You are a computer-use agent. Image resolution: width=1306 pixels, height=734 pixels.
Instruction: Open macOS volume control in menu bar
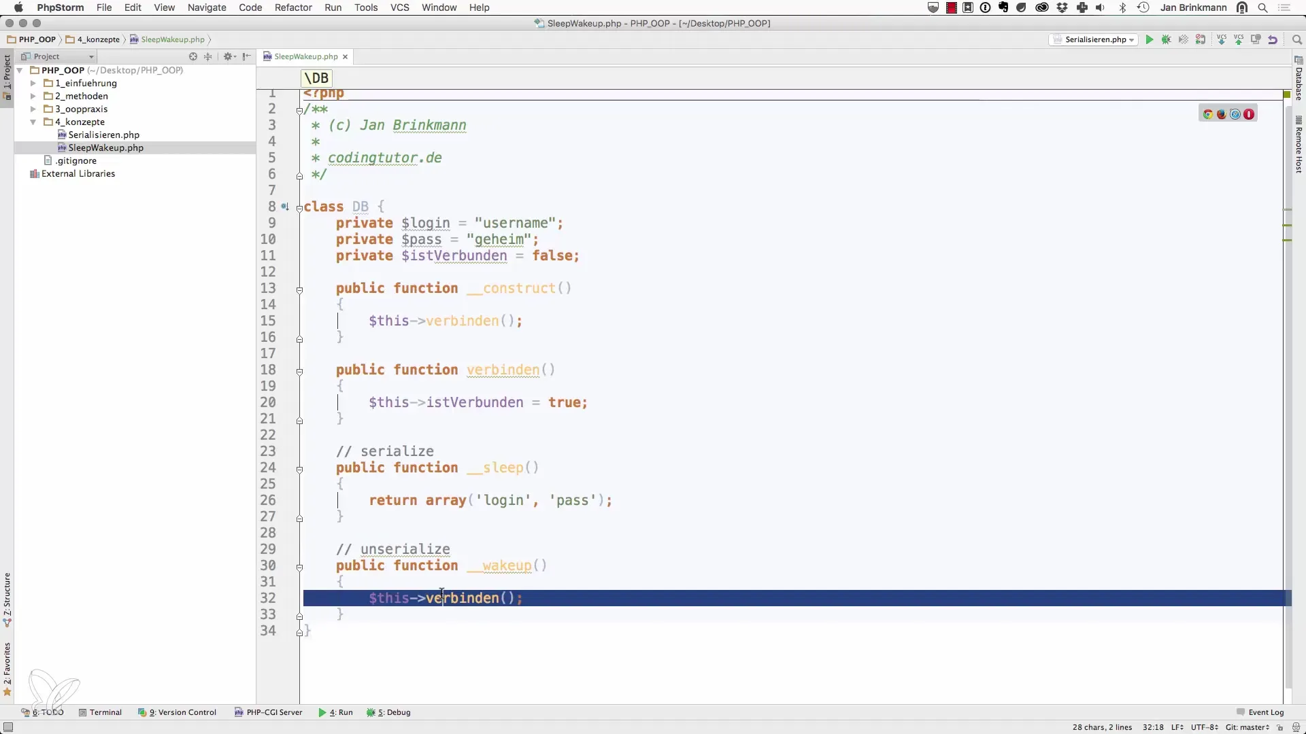1101,7
